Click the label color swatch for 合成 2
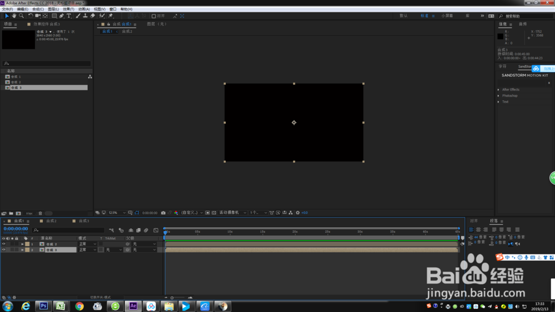 [x=27, y=244]
